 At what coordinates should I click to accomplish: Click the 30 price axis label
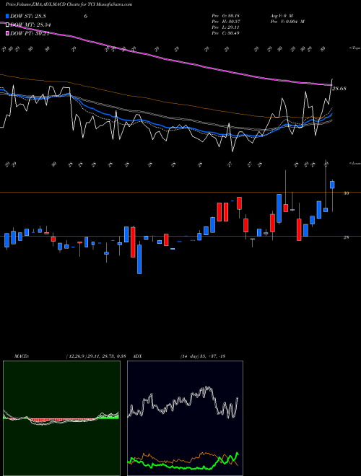(346, 193)
